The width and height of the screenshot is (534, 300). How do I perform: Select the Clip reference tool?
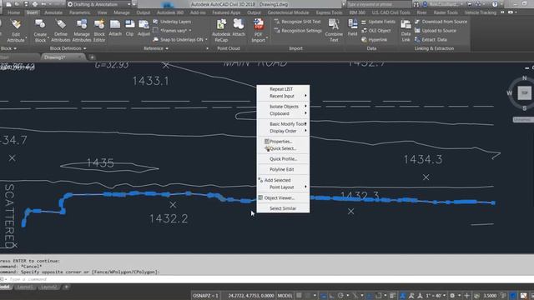(x=129, y=27)
